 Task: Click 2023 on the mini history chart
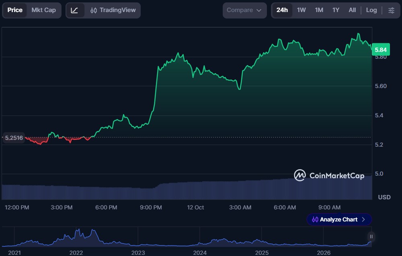tap(138, 253)
